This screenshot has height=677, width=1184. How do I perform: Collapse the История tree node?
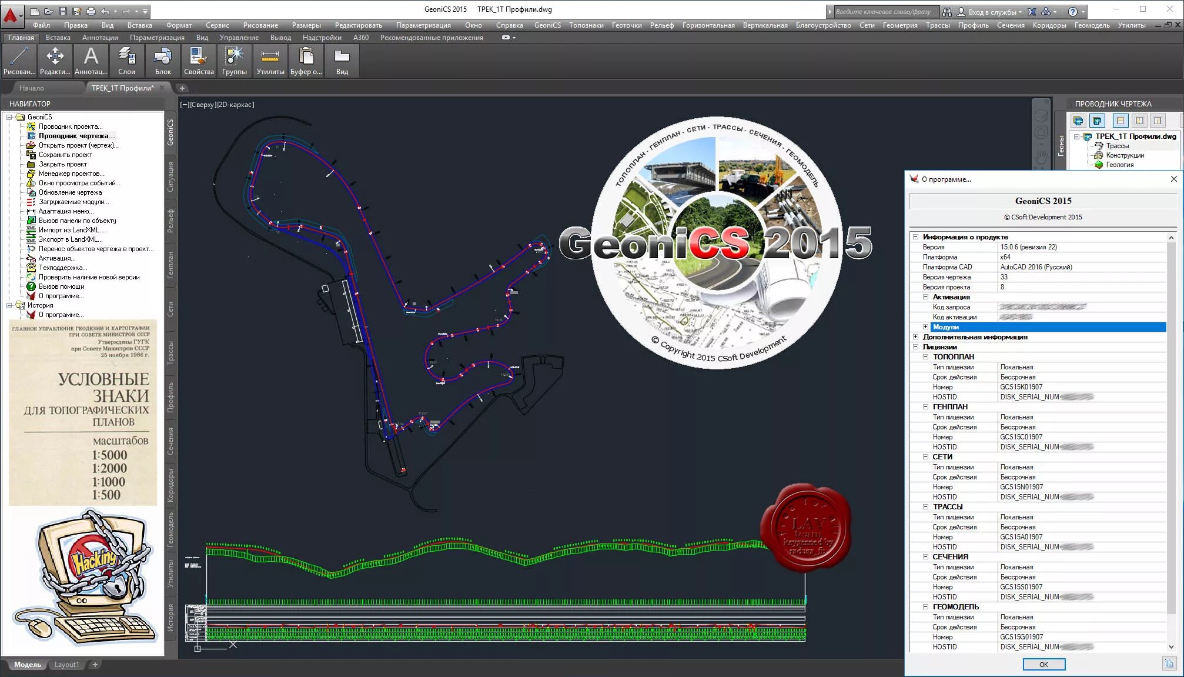point(9,305)
